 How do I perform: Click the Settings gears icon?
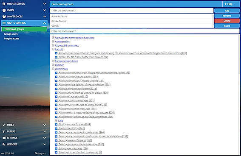pos(4,138)
